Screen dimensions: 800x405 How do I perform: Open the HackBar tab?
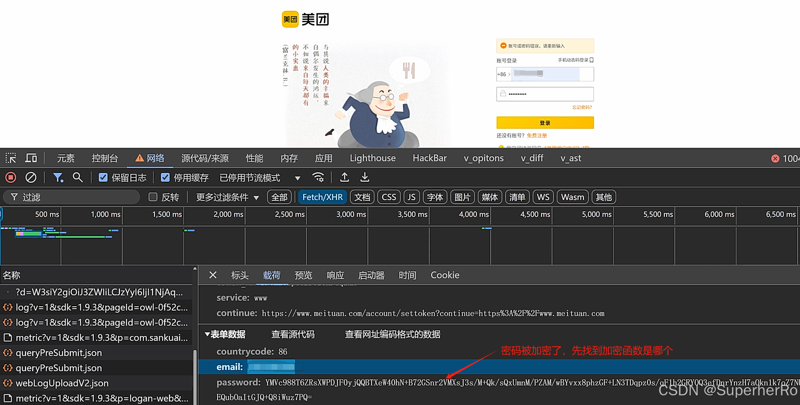[430, 158]
